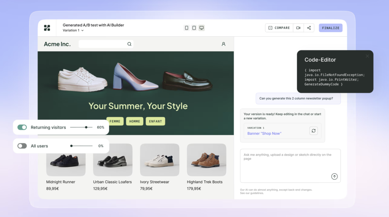Open Ivory Streetwear product thumbnail

160,160
